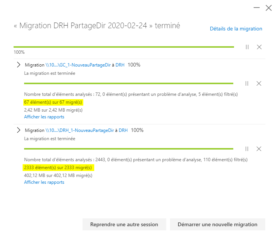Viewport: 280px width, 245px height.
Task: Expand the DRH_1-NouveauPartageDir migration details chevron
Action: 18,130
